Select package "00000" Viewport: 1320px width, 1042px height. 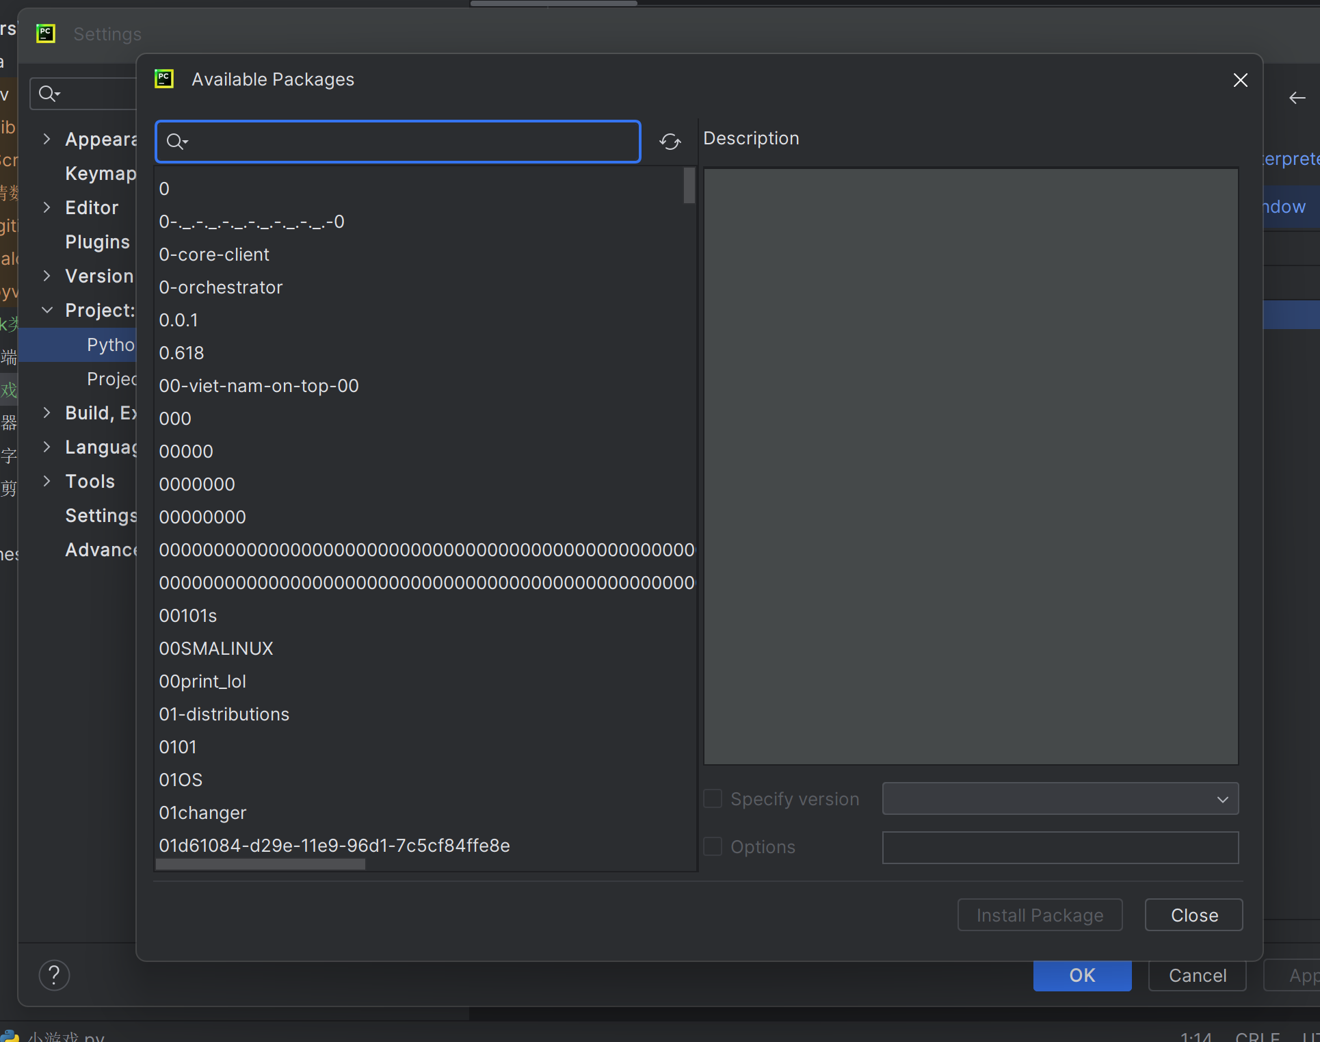(x=425, y=452)
